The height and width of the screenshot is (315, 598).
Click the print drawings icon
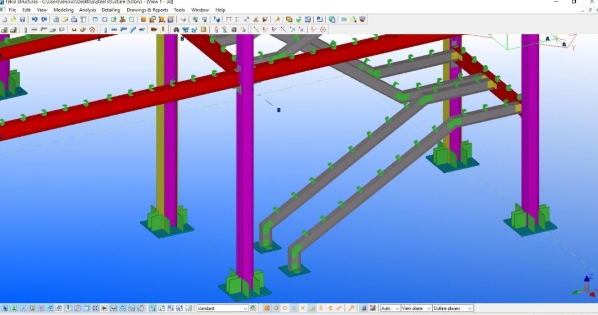click(74, 19)
